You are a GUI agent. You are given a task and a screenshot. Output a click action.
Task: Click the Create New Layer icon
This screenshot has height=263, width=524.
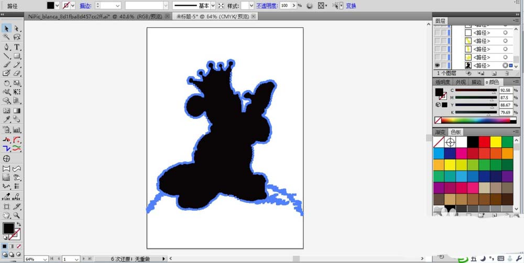click(494, 73)
